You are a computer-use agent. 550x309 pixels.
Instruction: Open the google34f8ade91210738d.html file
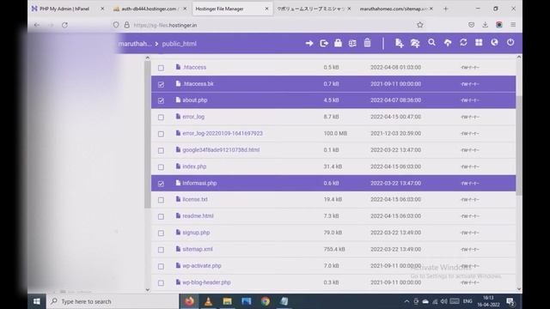[x=221, y=149]
